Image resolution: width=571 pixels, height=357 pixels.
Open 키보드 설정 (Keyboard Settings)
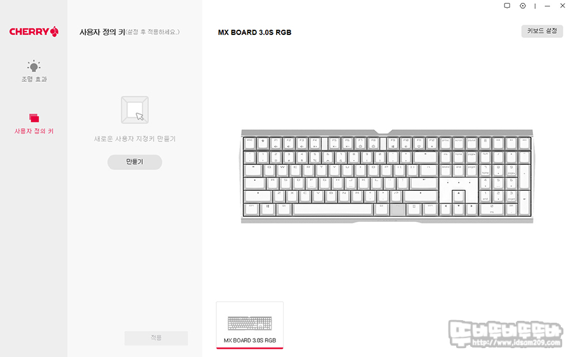(x=542, y=31)
